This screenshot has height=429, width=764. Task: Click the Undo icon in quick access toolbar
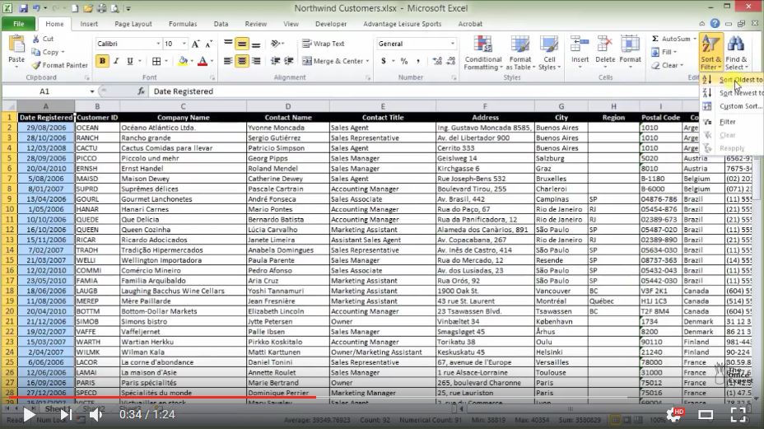pos(36,8)
